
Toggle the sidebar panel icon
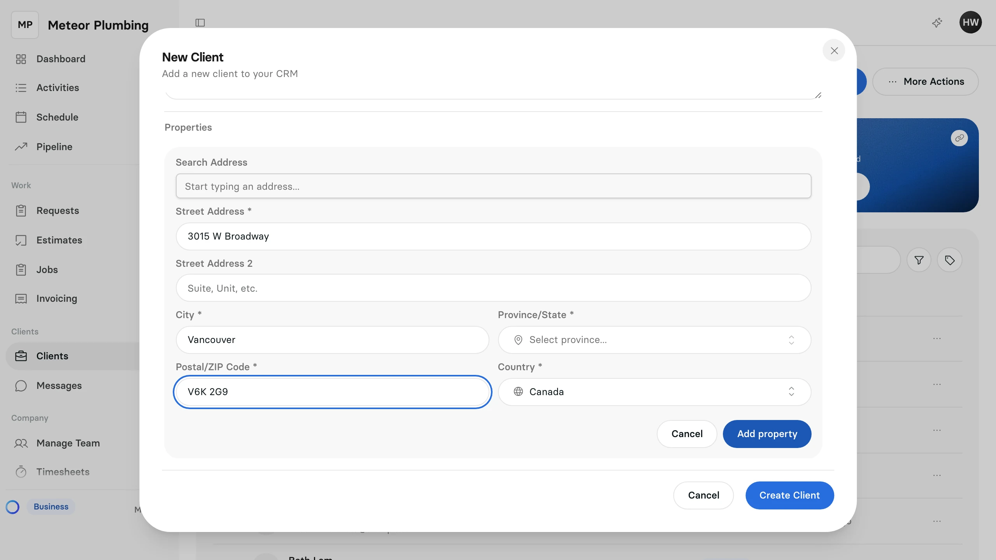[200, 23]
